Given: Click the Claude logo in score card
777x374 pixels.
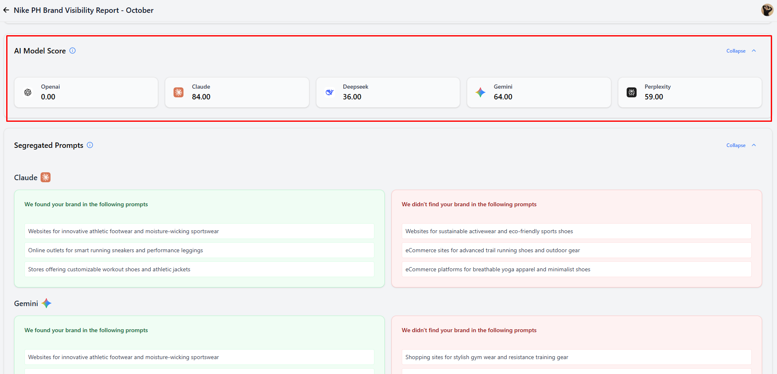Looking at the screenshot, I should [179, 92].
